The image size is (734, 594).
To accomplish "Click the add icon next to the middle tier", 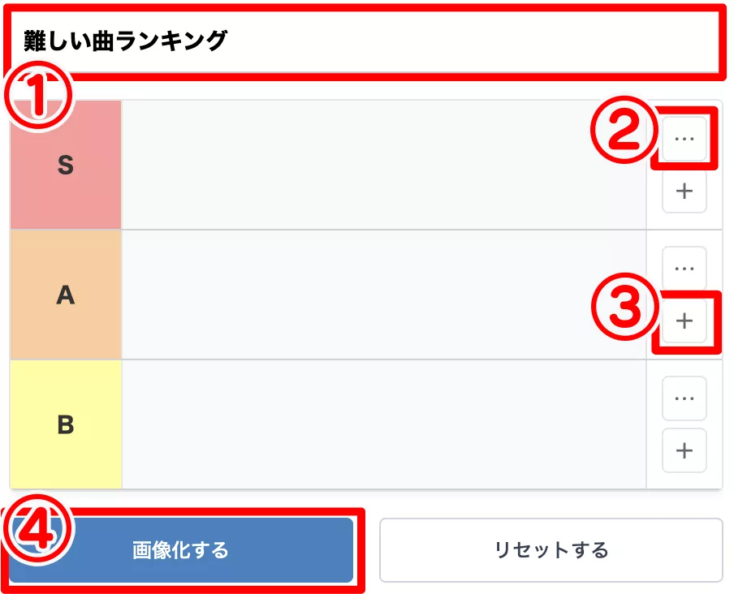I will 684,321.
